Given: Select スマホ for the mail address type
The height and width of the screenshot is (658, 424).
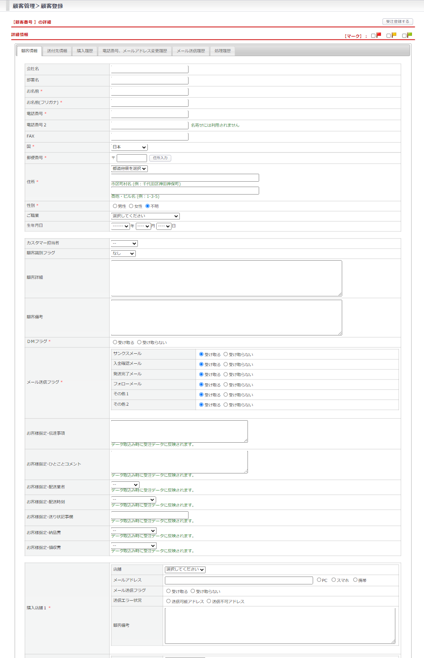Looking at the screenshot, I should [x=333, y=580].
